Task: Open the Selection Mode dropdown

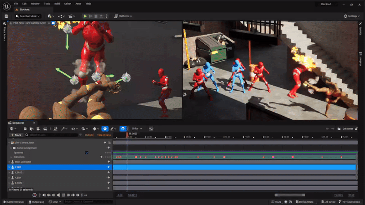Action: click(27, 16)
